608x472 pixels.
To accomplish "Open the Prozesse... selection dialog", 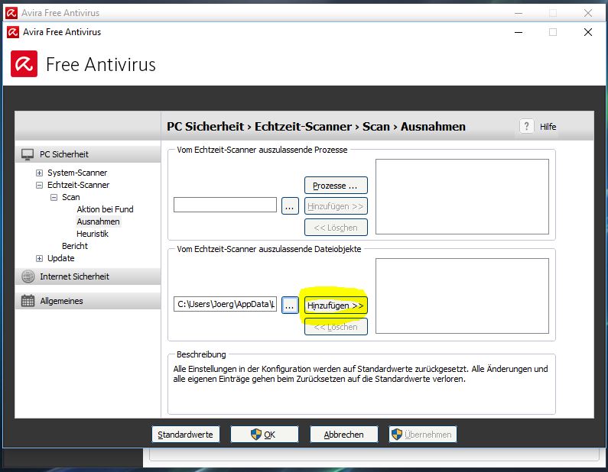I will pyautogui.click(x=336, y=186).
